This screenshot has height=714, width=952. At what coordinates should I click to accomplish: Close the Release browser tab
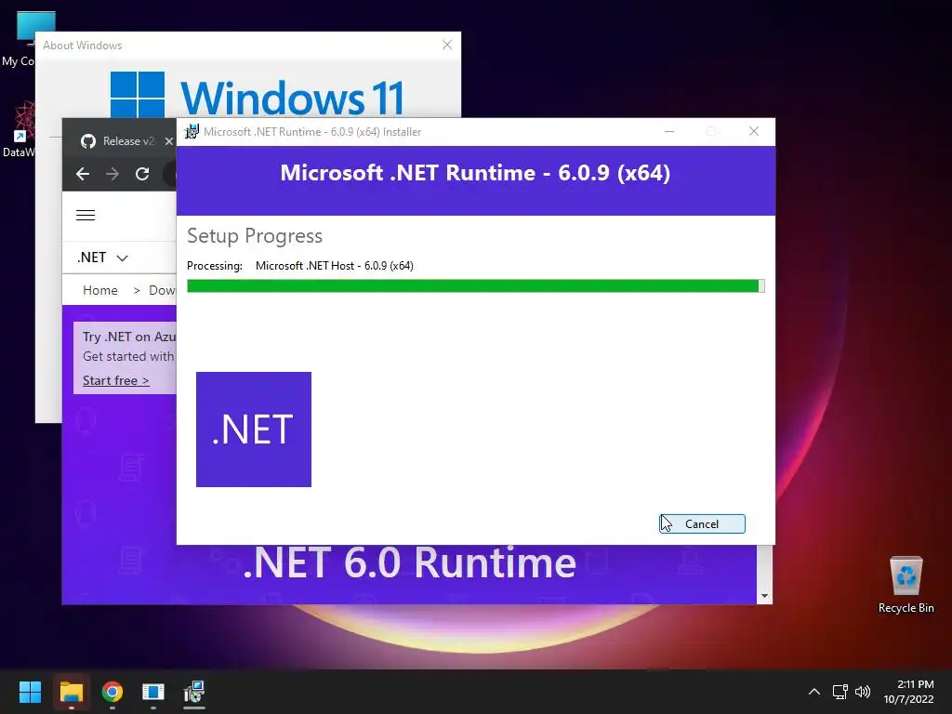169,141
